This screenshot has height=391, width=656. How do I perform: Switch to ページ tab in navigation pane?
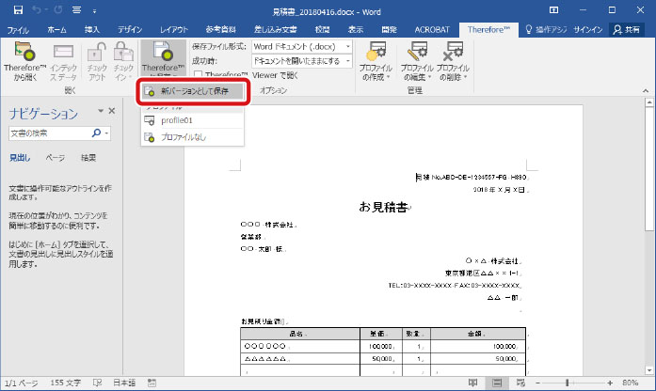point(56,158)
